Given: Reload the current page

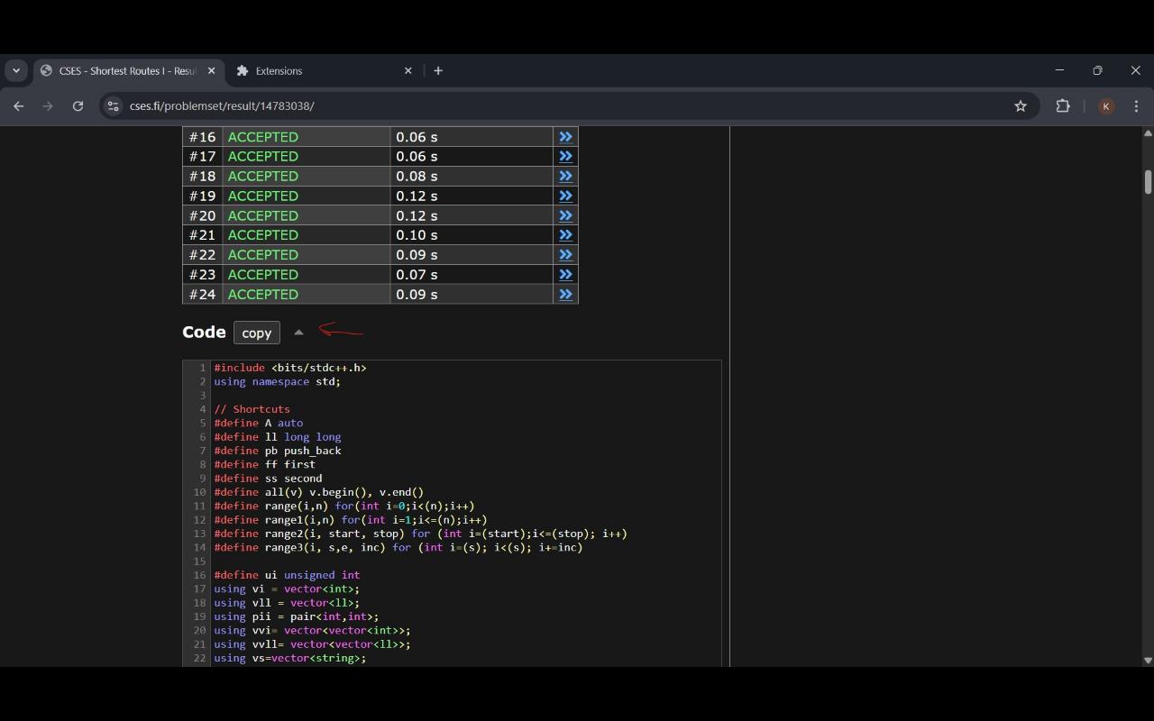Looking at the screenshot, I should (x=78, y=106).
